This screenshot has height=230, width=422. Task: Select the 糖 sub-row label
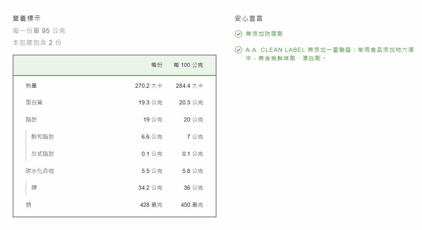[34, 187]
